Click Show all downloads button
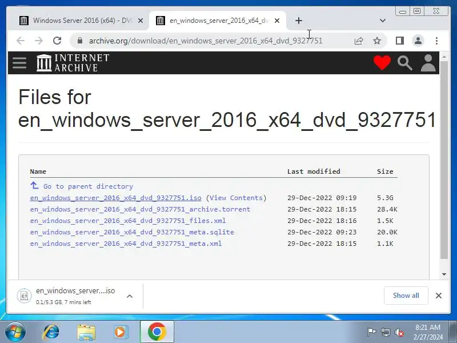 (x=406, y=296)
